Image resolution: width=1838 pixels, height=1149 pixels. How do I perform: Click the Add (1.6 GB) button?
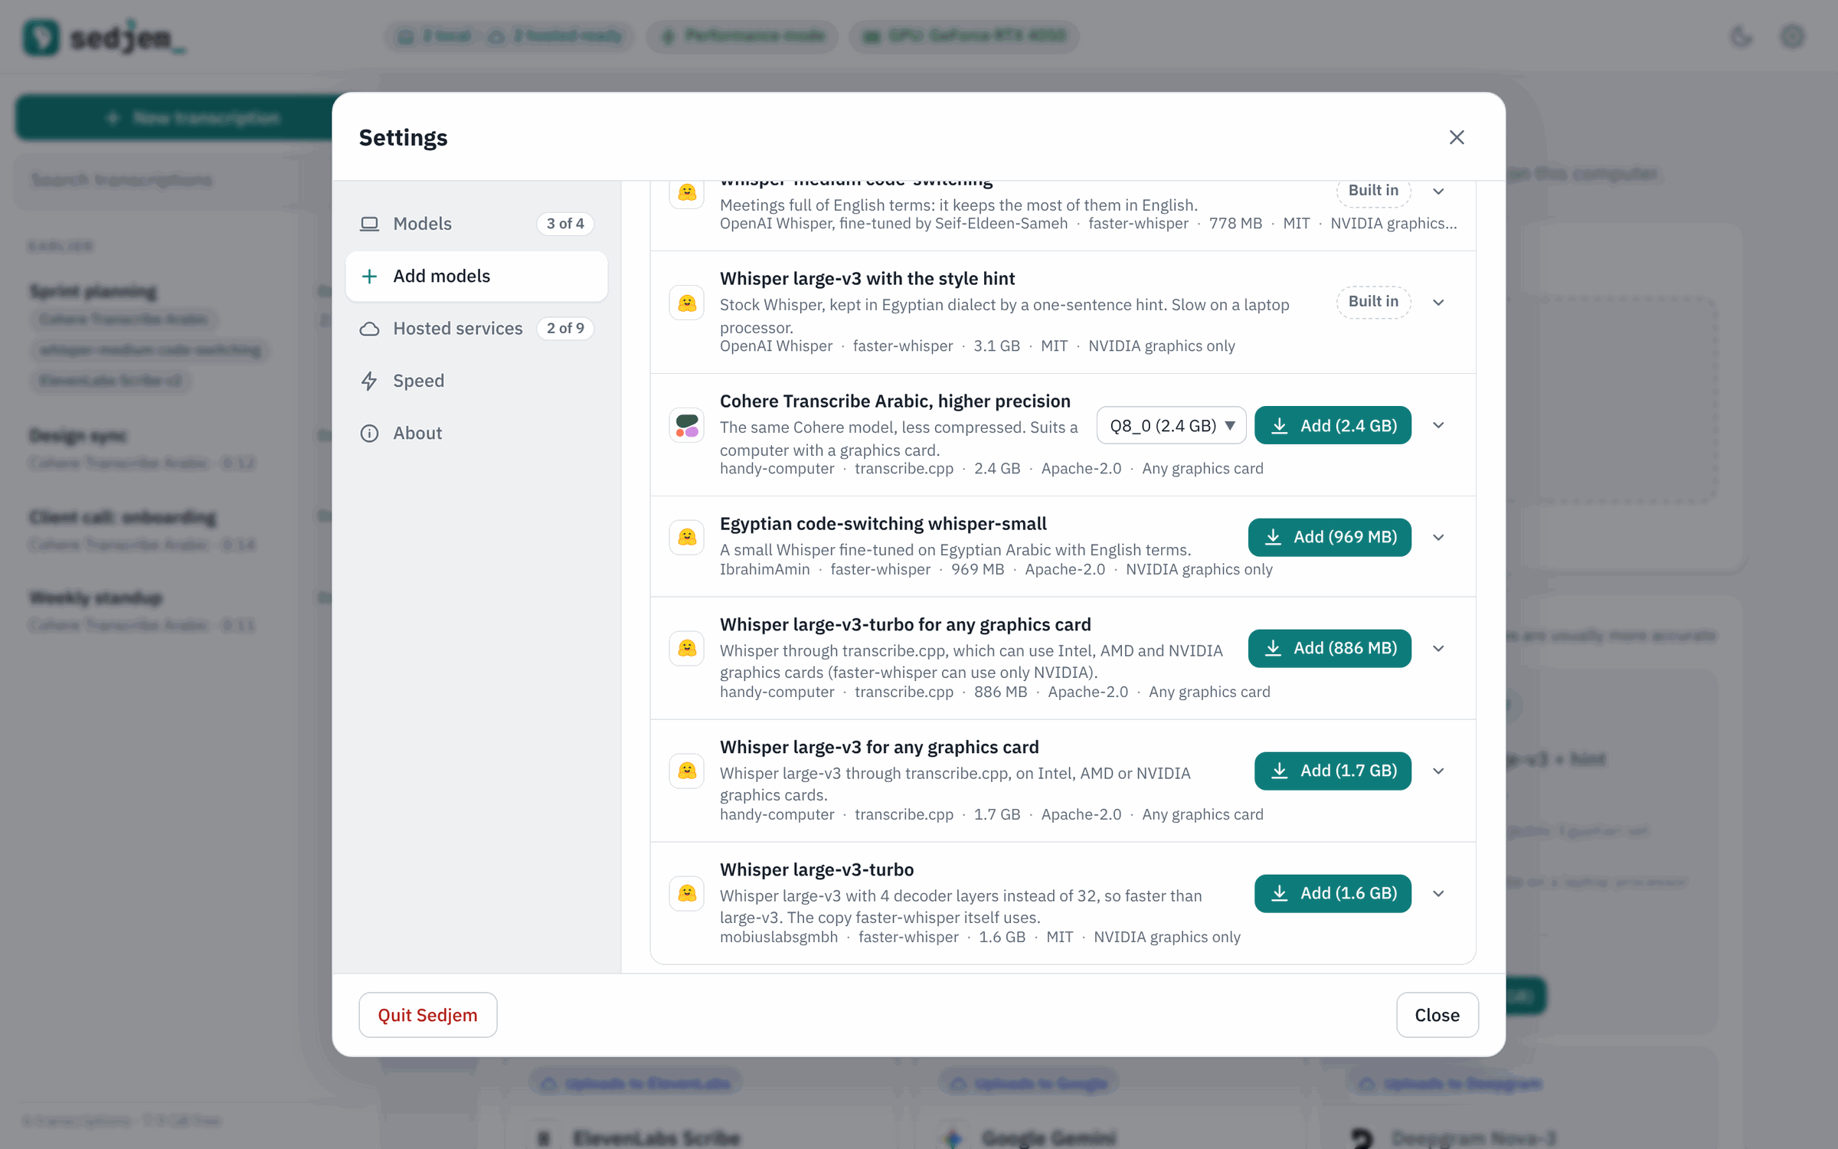pyautogui.click(x=1333, y=893)
